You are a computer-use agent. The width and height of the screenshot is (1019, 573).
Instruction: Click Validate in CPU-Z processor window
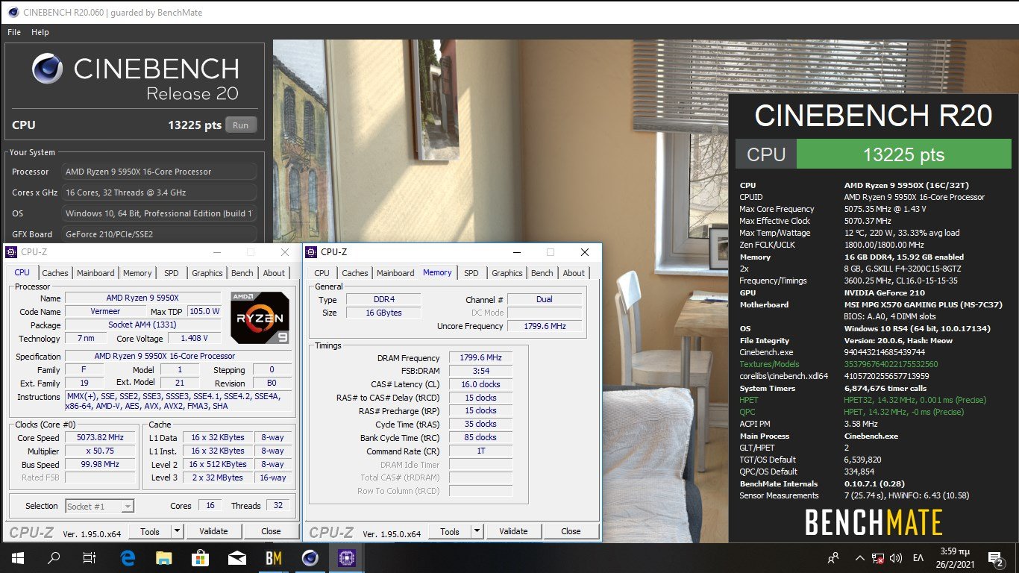[x=213, y=531]
